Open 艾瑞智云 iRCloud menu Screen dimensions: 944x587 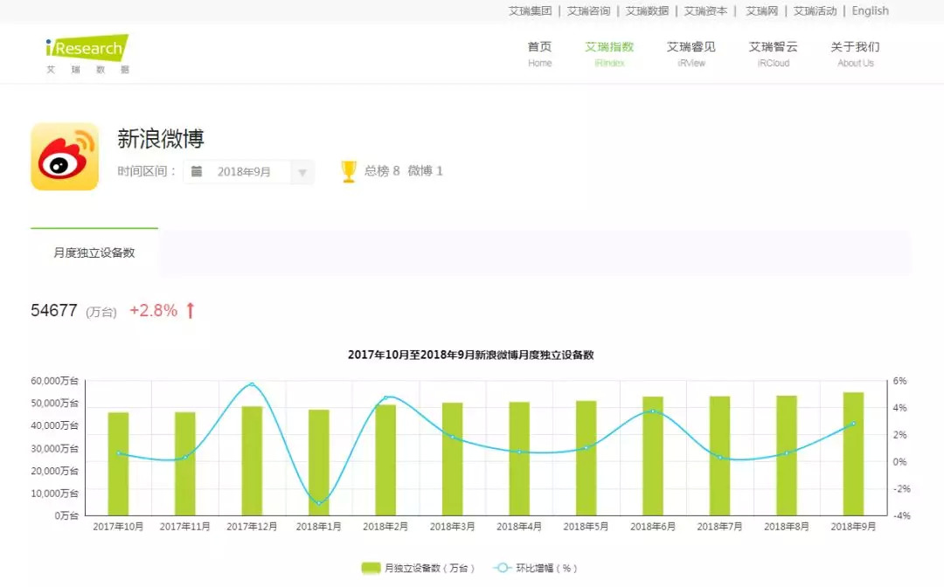pyautogui.click(x=773, y=53)
